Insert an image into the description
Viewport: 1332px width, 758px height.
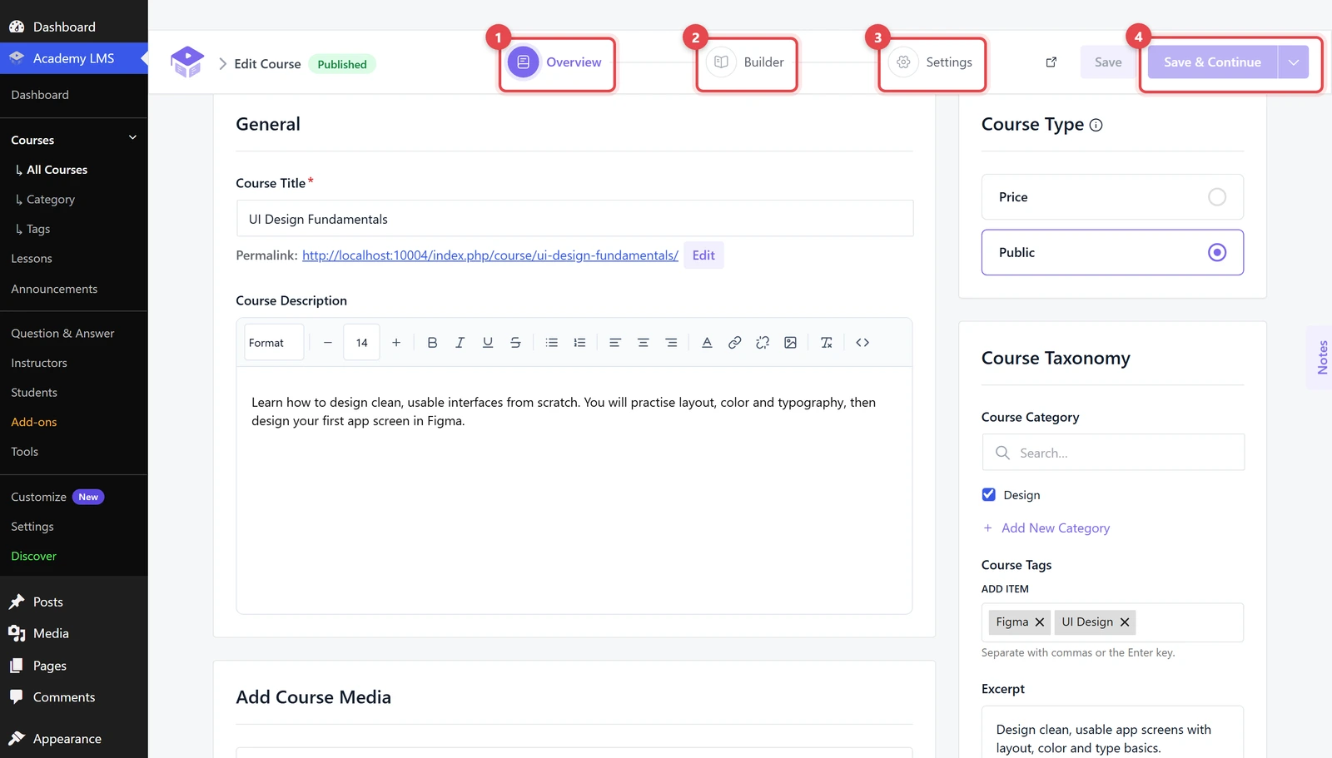tap(790, 343)
